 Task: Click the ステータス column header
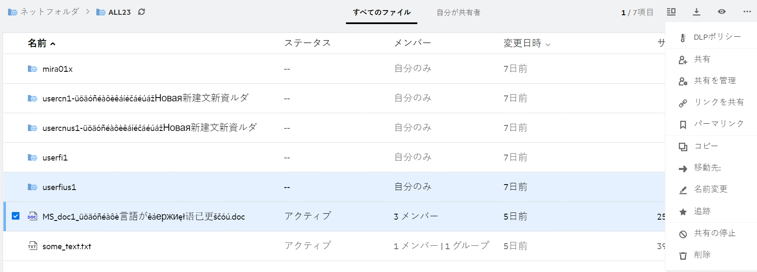point(307,43)
